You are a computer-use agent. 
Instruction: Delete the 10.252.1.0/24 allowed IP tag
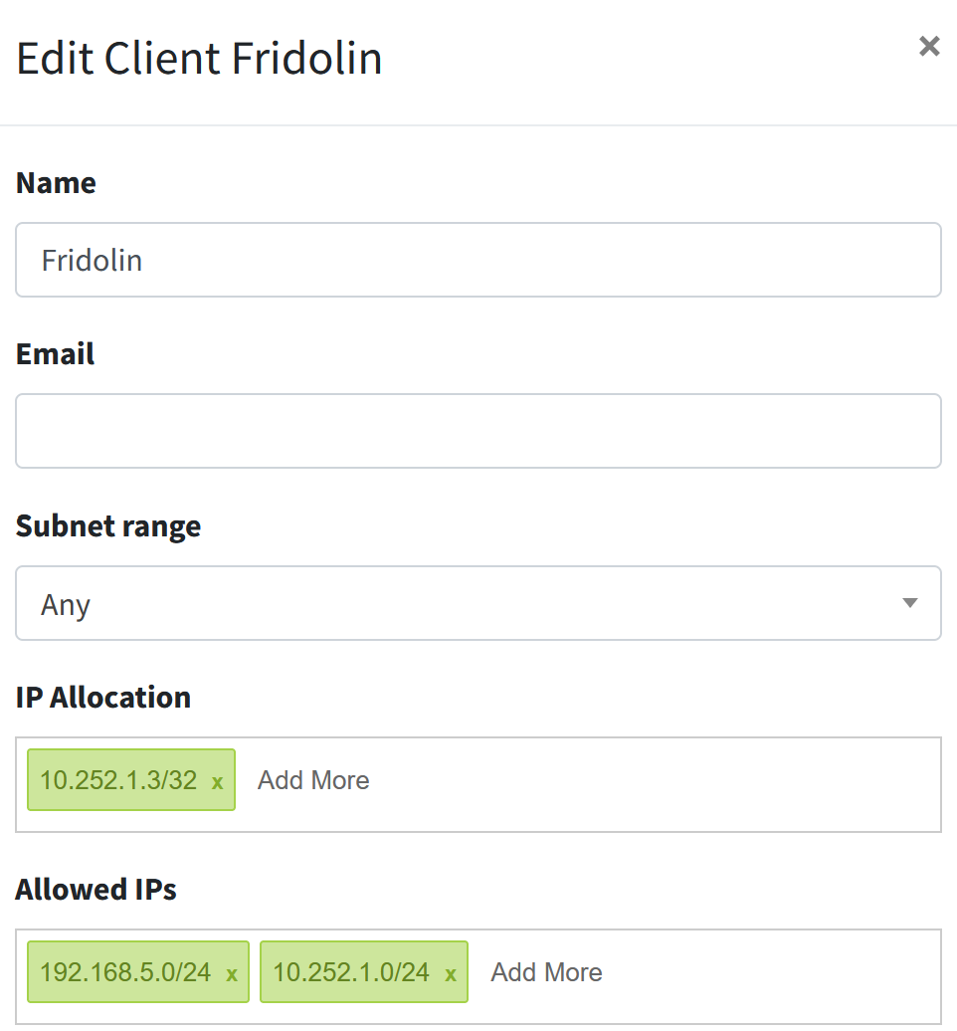[451, 974]
